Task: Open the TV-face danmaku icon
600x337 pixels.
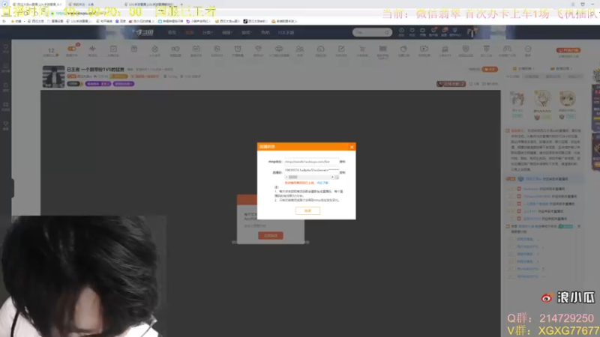Action: [x=196, y=49]
